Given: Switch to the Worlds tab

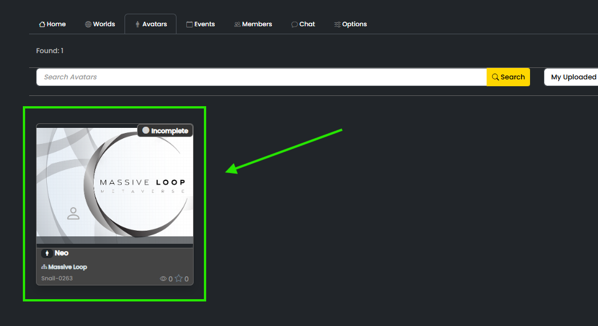Looking at the screenshot, I should 100,24.
